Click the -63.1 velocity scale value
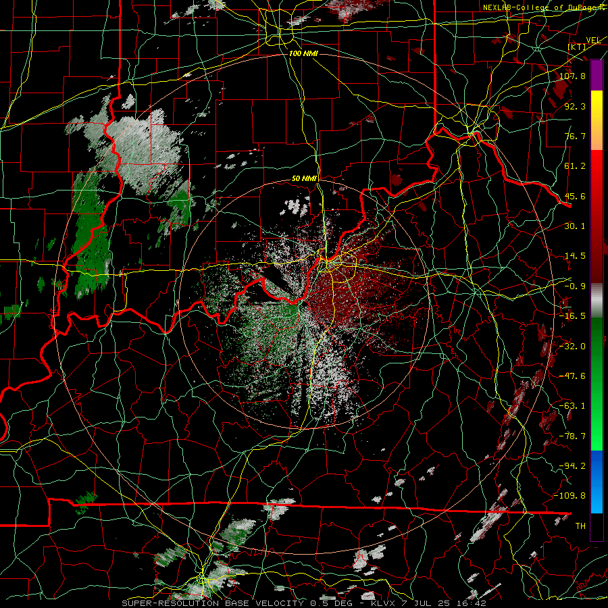Viewport: 608px width, 608px height. tap(572, 406)
